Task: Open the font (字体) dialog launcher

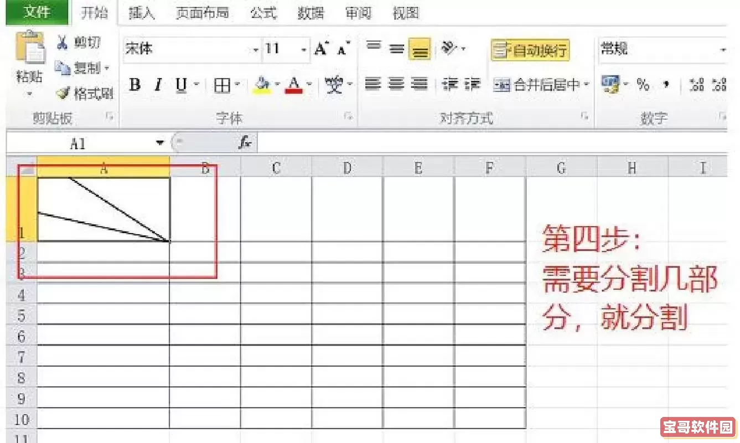Action: pyautogui.click(x=348, y=116)
